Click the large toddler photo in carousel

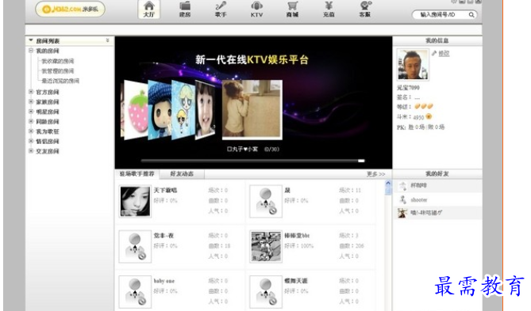tap(252, 110)
